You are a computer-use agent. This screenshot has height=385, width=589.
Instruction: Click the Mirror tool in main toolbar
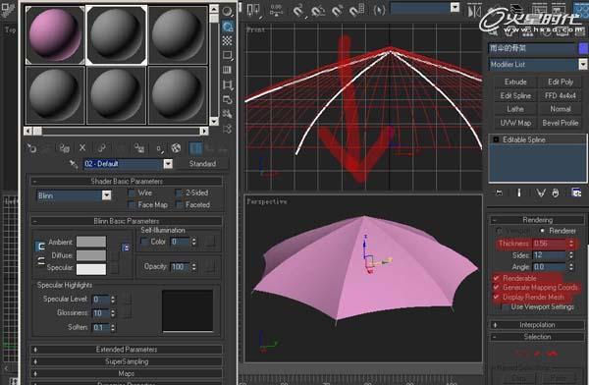(x=474, y=11)
